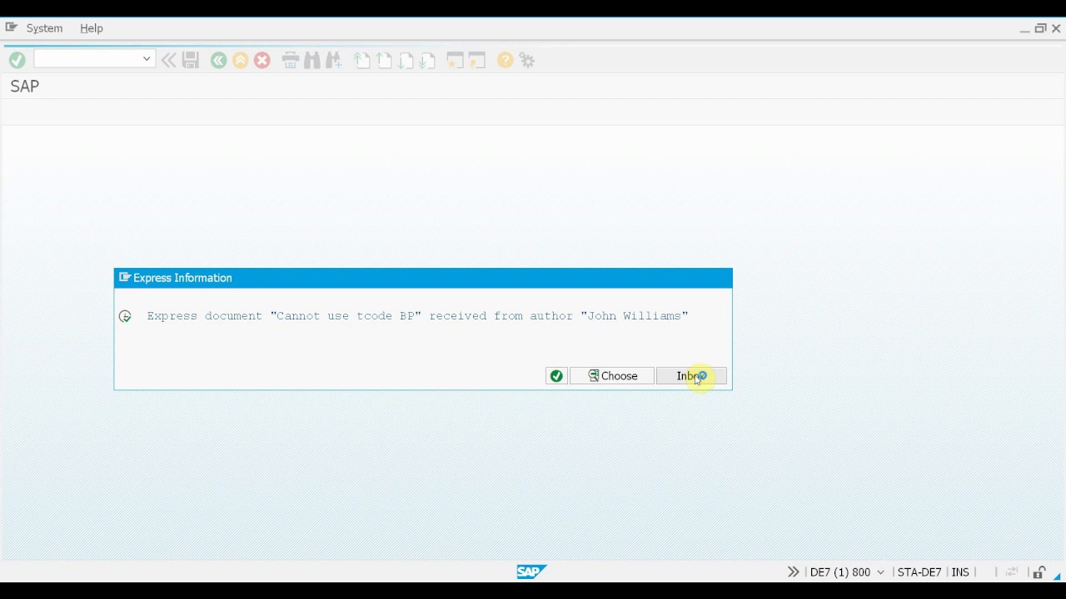Collapse the command field with double-chevron
Screen dimensions: 1066x599
pyautogui.click(x=168, y=60)
